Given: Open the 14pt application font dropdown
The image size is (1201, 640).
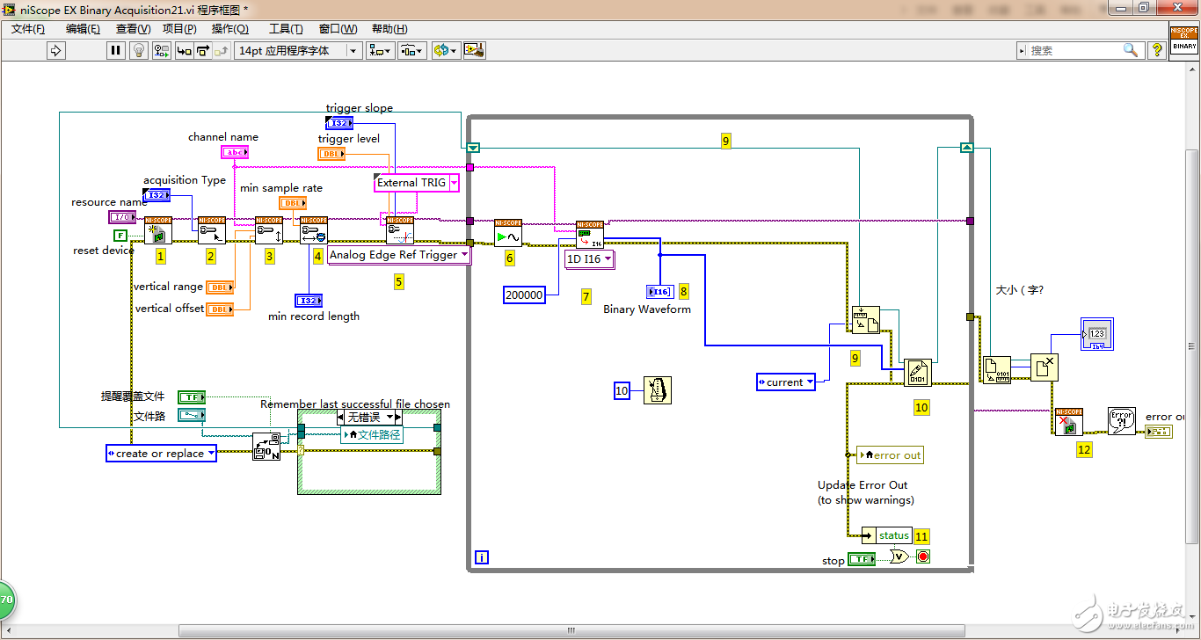Looking at the screenshot, I should click(x=299, y=51).
